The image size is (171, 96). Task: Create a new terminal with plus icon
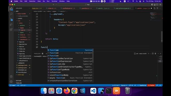click(148, 54)
